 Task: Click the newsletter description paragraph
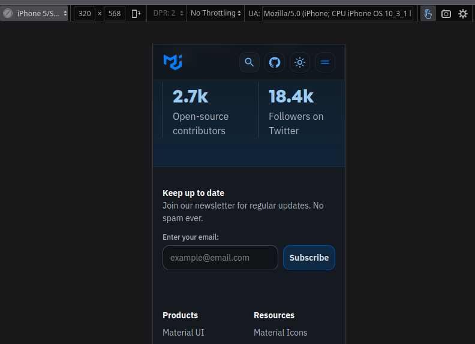click(243, 212)
